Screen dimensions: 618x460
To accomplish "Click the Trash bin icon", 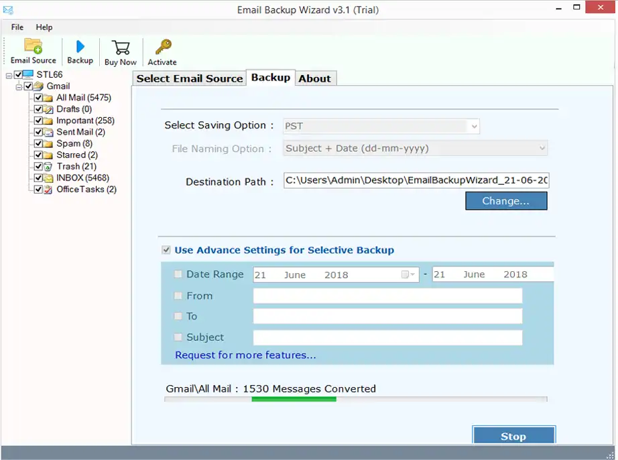I will [x=48, y=166].
